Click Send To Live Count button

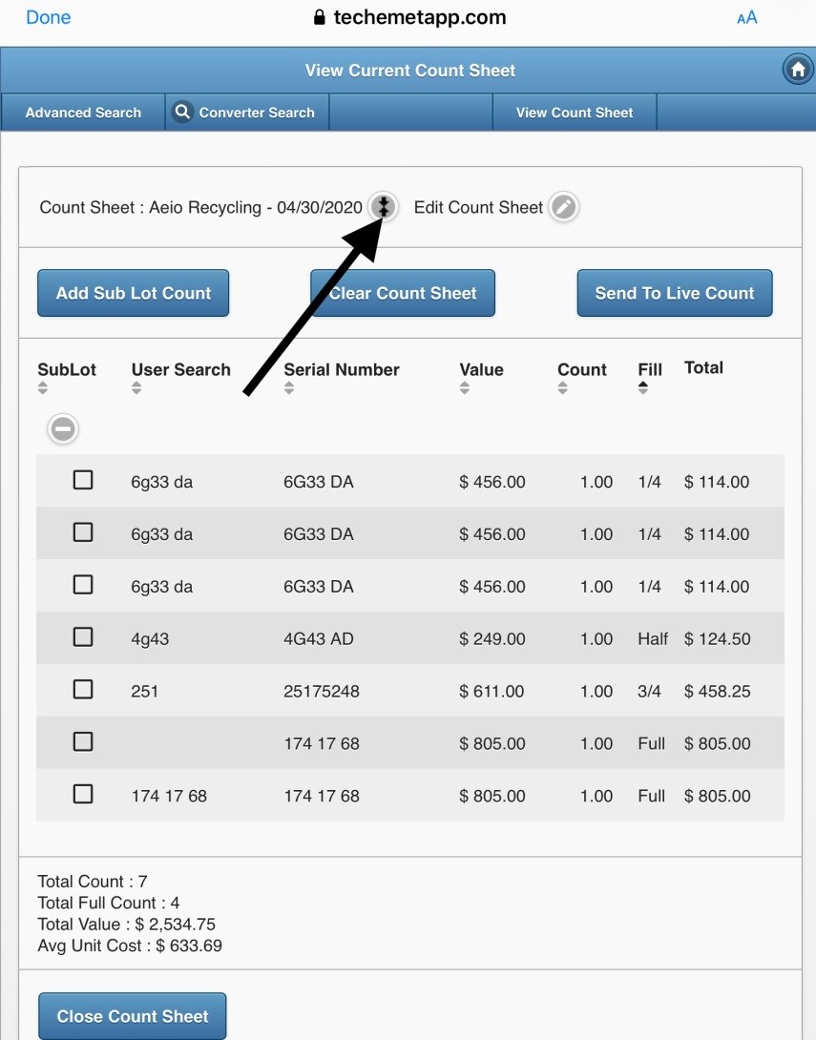tap(674, 293)
